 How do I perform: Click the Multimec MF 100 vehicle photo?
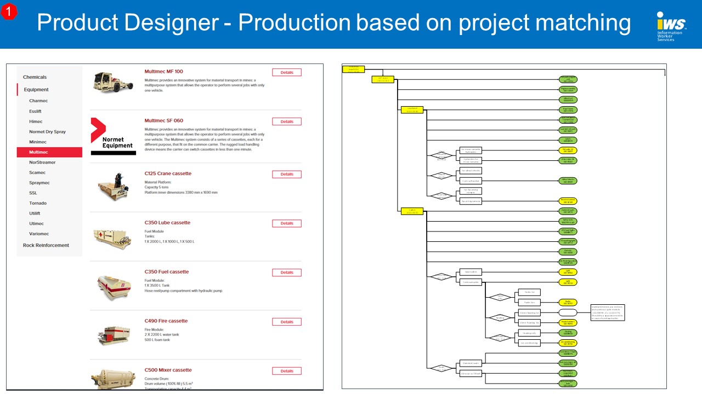[113, 83]
